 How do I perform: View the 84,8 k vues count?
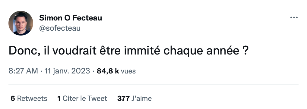(x=116, y=71)
